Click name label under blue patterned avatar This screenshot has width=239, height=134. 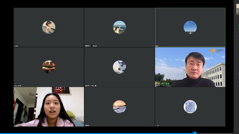pyautogui.click(x=157, y=125)
